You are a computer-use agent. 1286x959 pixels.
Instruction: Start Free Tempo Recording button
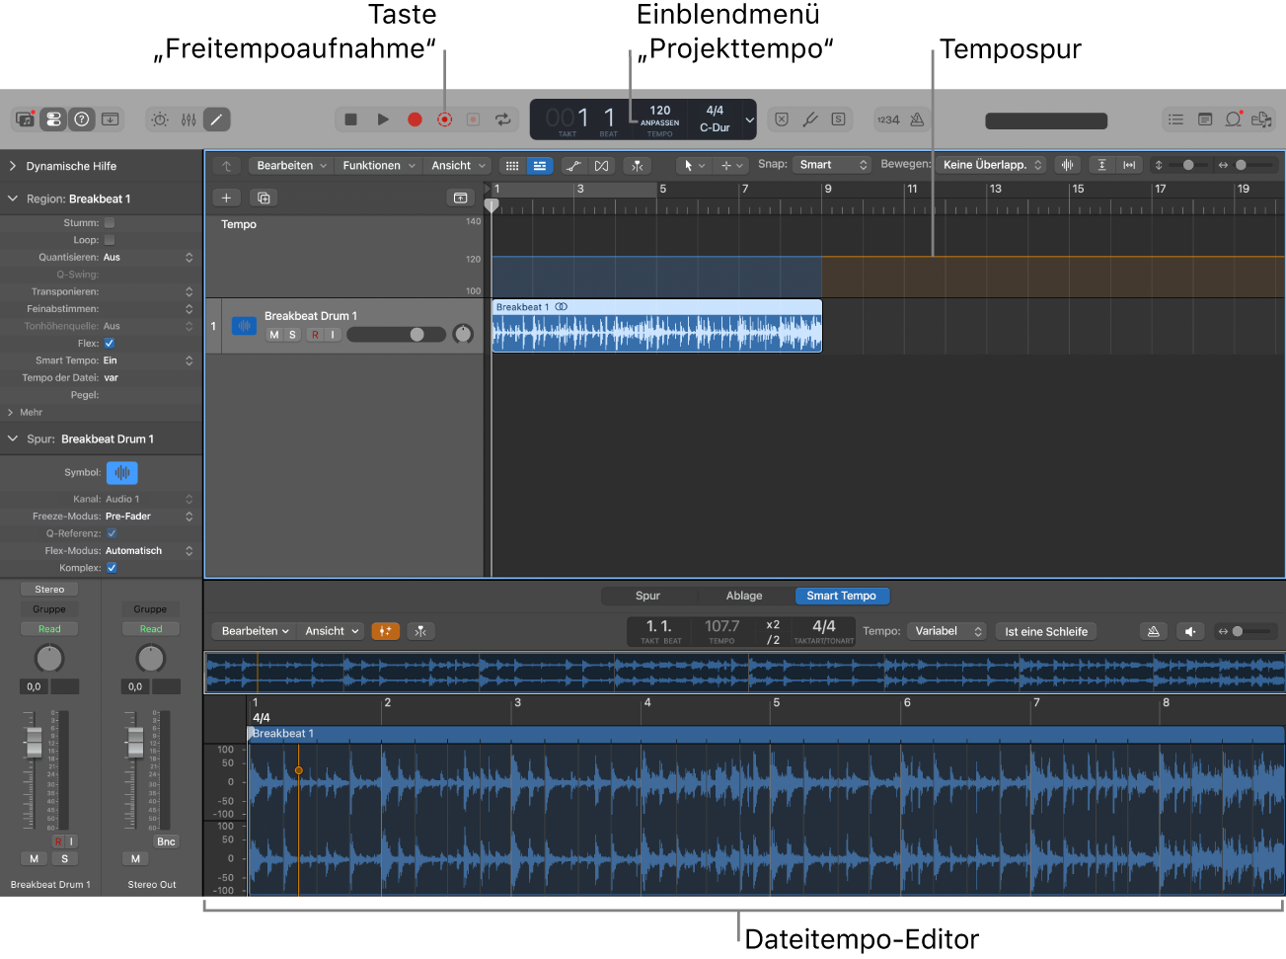445,120
